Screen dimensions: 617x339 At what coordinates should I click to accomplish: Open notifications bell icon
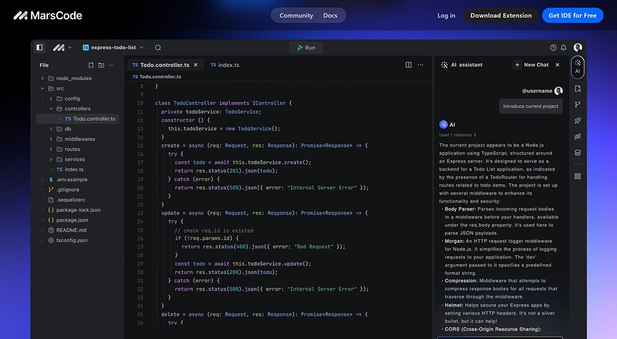[564, 47]
